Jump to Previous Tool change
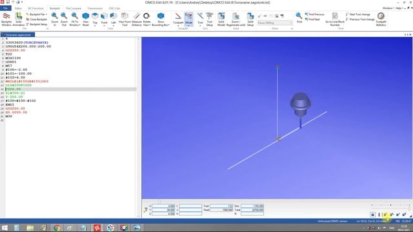 tap(360, 19)
